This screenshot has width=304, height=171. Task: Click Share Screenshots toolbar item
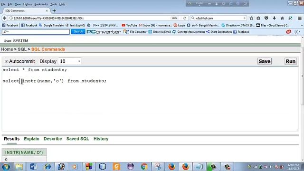(219, 32)
